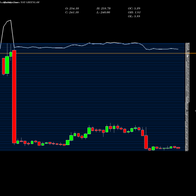Select the low value L: 240.00

103,13
